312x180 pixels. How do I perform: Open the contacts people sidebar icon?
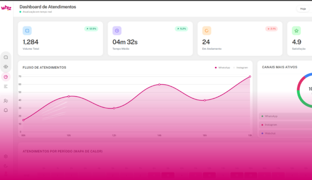point(6,101)
